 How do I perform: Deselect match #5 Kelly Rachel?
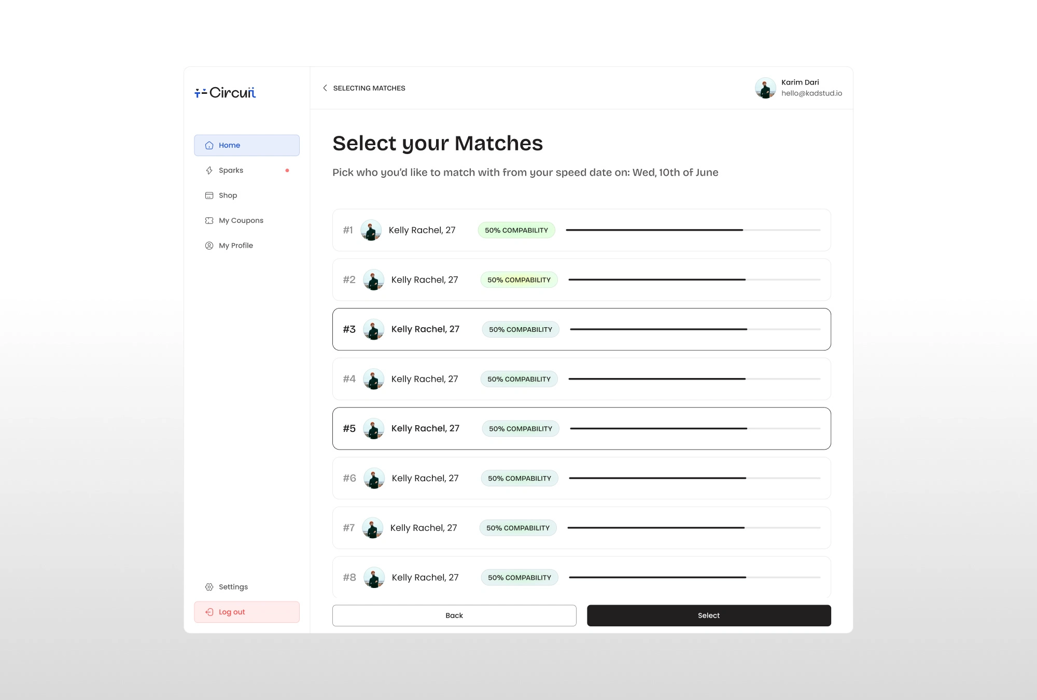point(581,428)
